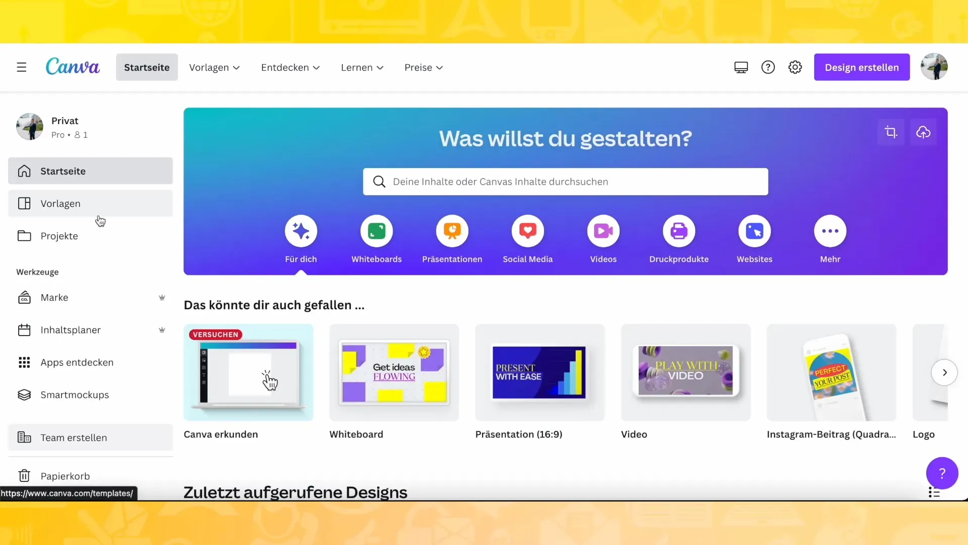This screenshot has height=545, width=968.
Task: Expand the Entdecken dropdown menu
Action: point(290,68)
